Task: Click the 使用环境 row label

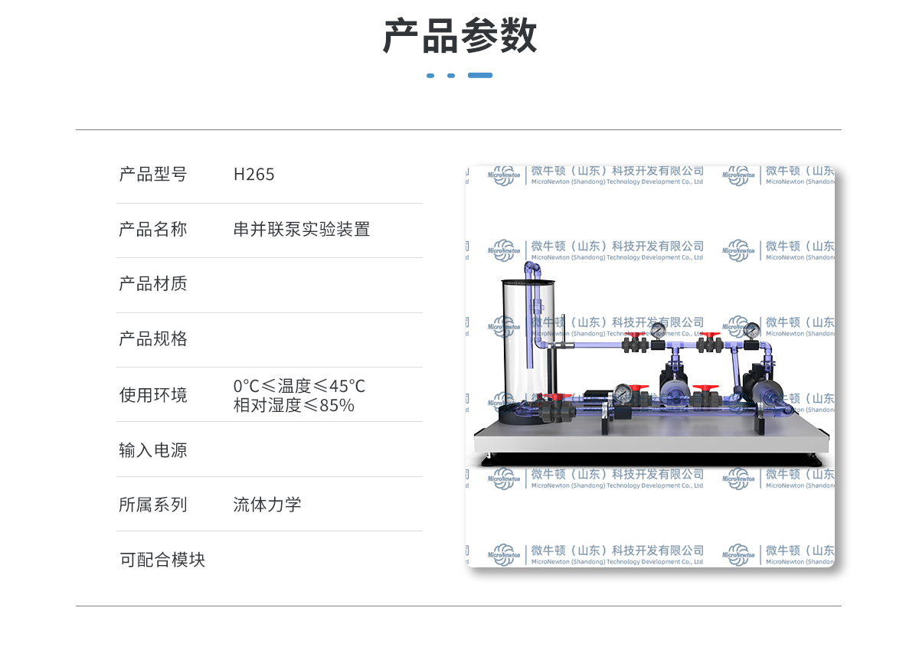Action: [152, 395]
